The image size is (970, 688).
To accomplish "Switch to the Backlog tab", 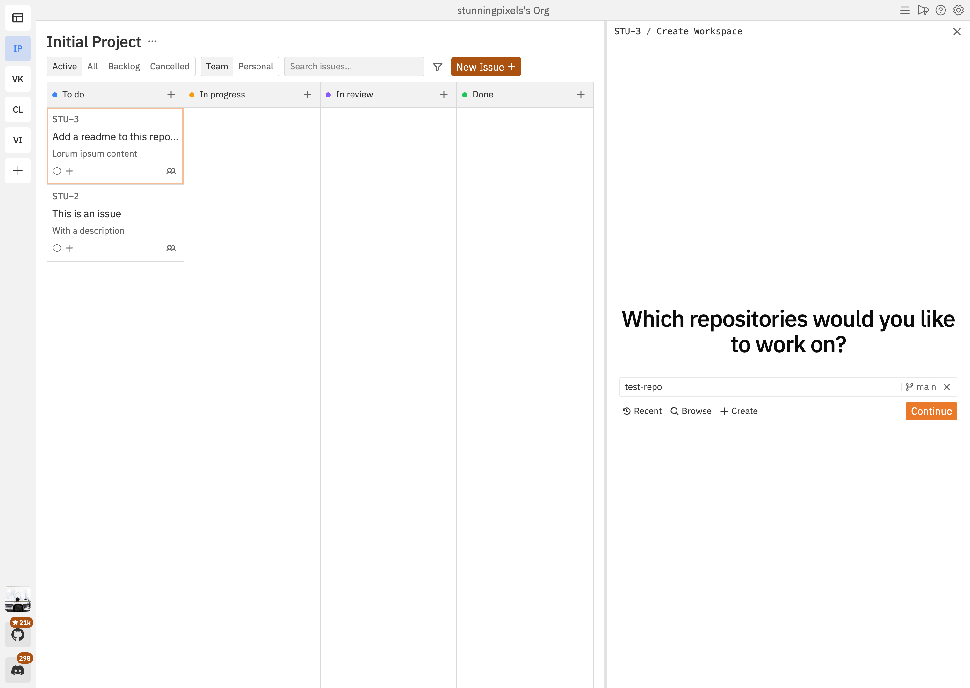I will [124, 67].
